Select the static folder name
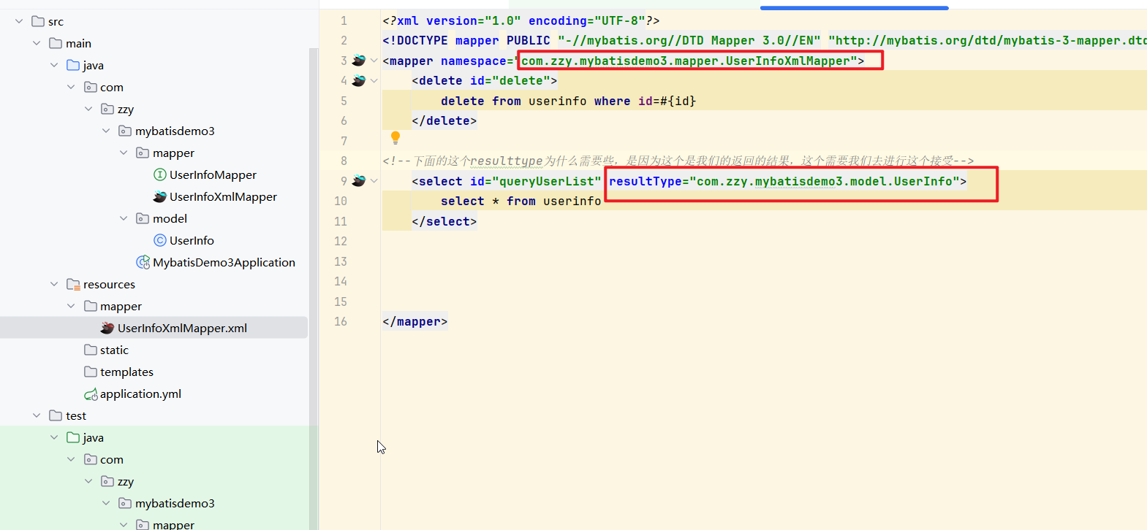The width and height of the screenshot is (1147, 530). pyautogui.click(x=114, y=350)
